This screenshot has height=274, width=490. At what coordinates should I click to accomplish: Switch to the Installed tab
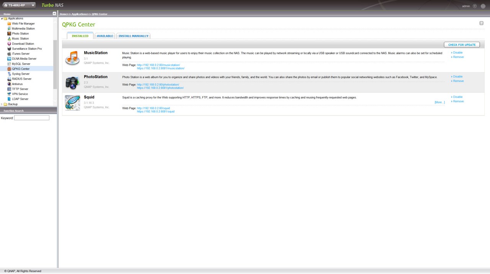pos(80,36)
